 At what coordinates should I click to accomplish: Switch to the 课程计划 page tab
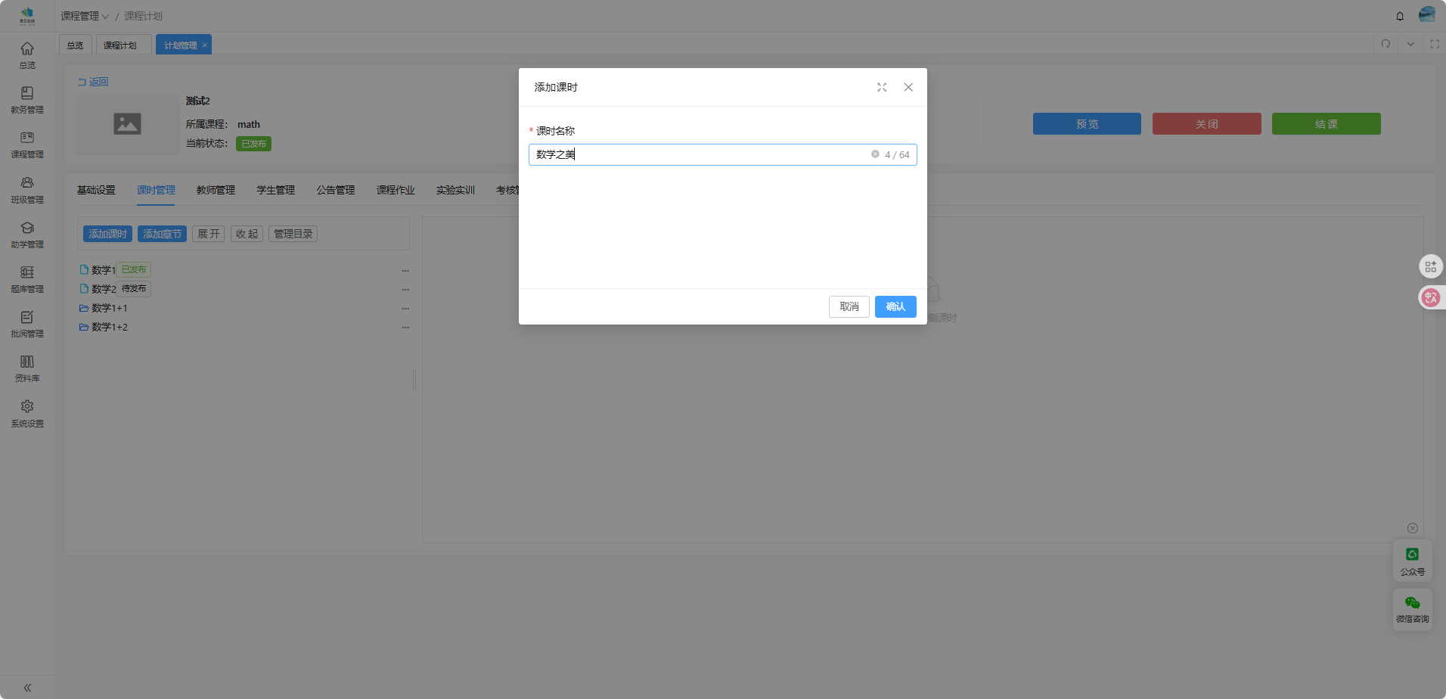120,45
